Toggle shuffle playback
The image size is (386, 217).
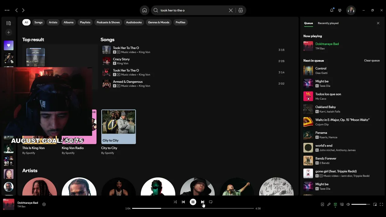(175, 202)
